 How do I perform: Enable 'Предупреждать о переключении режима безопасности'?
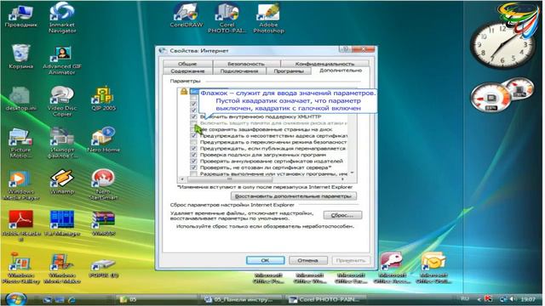click(x=194, y=142)
